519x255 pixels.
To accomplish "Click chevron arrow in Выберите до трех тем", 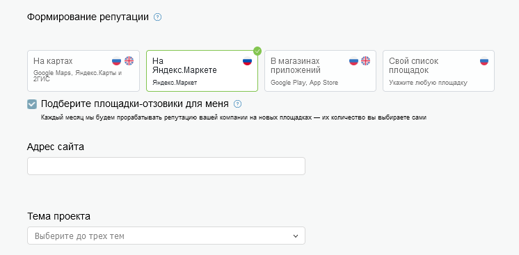I will coord(296,236).
